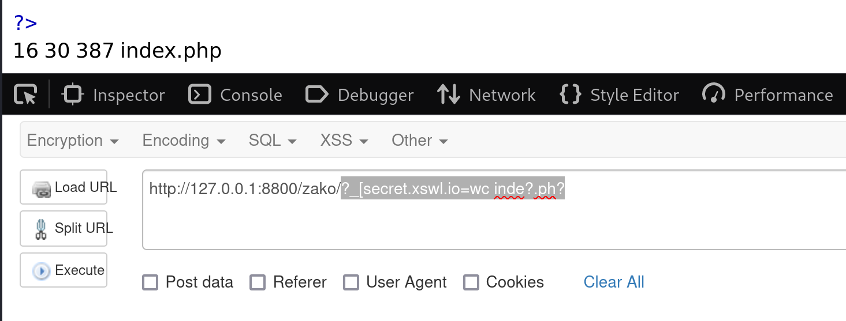Open the Encryption dropdown menu
The width and height of the screenshot is (846, 321).
[73, 140]
